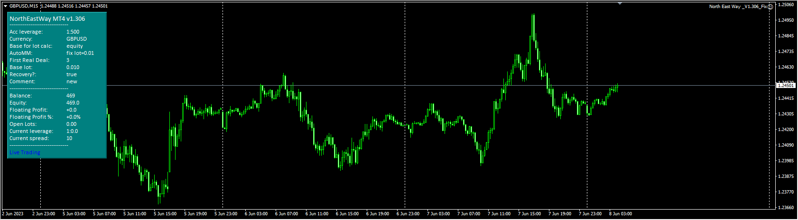The width and height of the screenshot is (798, 220).
Task: Click the Floating Profit value +0.0
Action: pyautogui.click(x=71, y=110)
